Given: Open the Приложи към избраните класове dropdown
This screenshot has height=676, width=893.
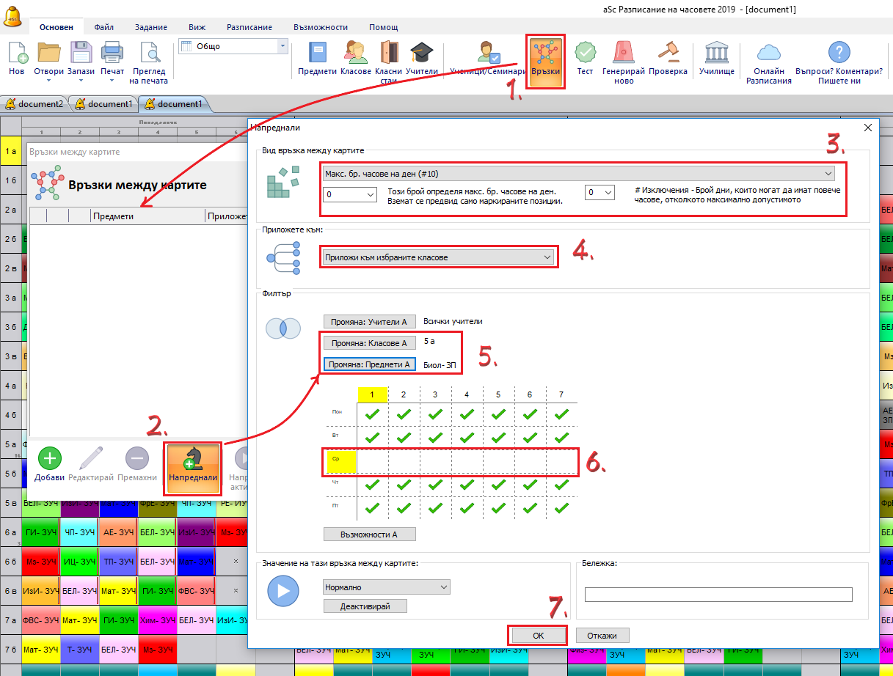Looking at the screenshot, I should (x=437, y=257).
